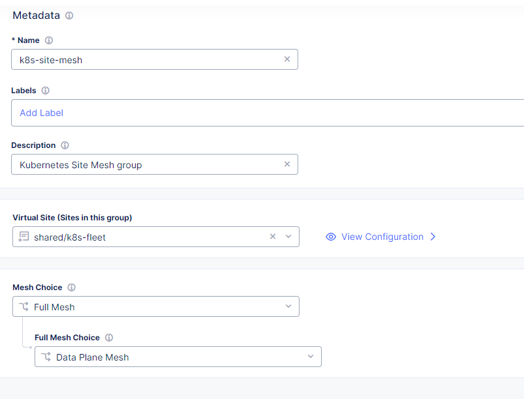Click info icon beside Name label
This screenshot has width=524, height=399.
pyautogui.click(x=49, y=40)
